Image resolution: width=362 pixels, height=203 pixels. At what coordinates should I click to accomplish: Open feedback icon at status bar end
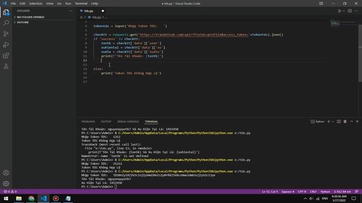coord(356,192)
